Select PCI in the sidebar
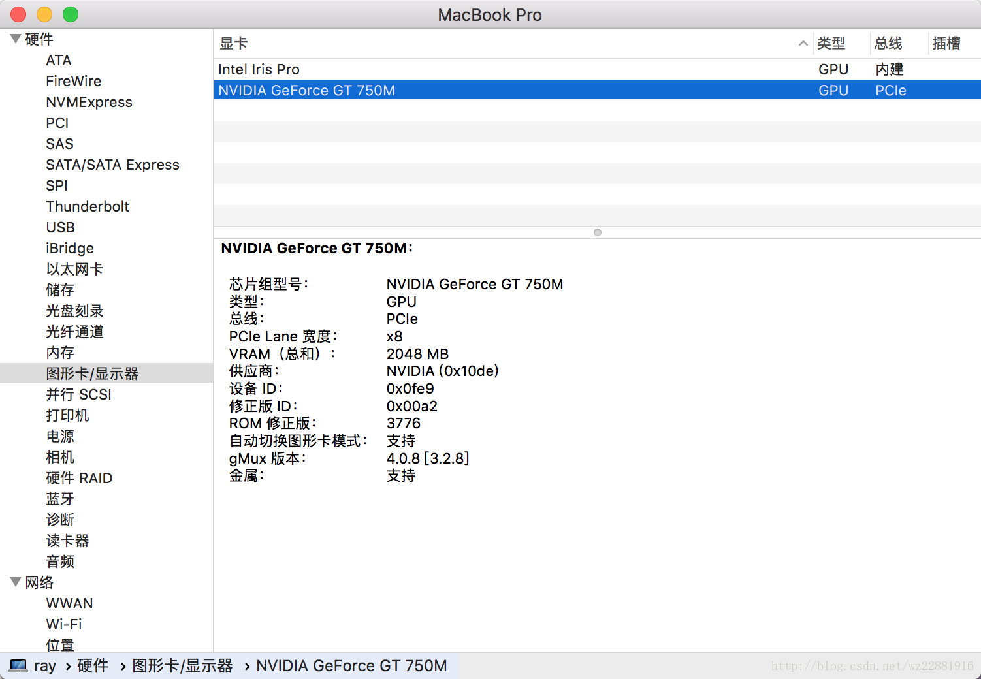Screen dimensions: 981x679 [x=57, y=123]
